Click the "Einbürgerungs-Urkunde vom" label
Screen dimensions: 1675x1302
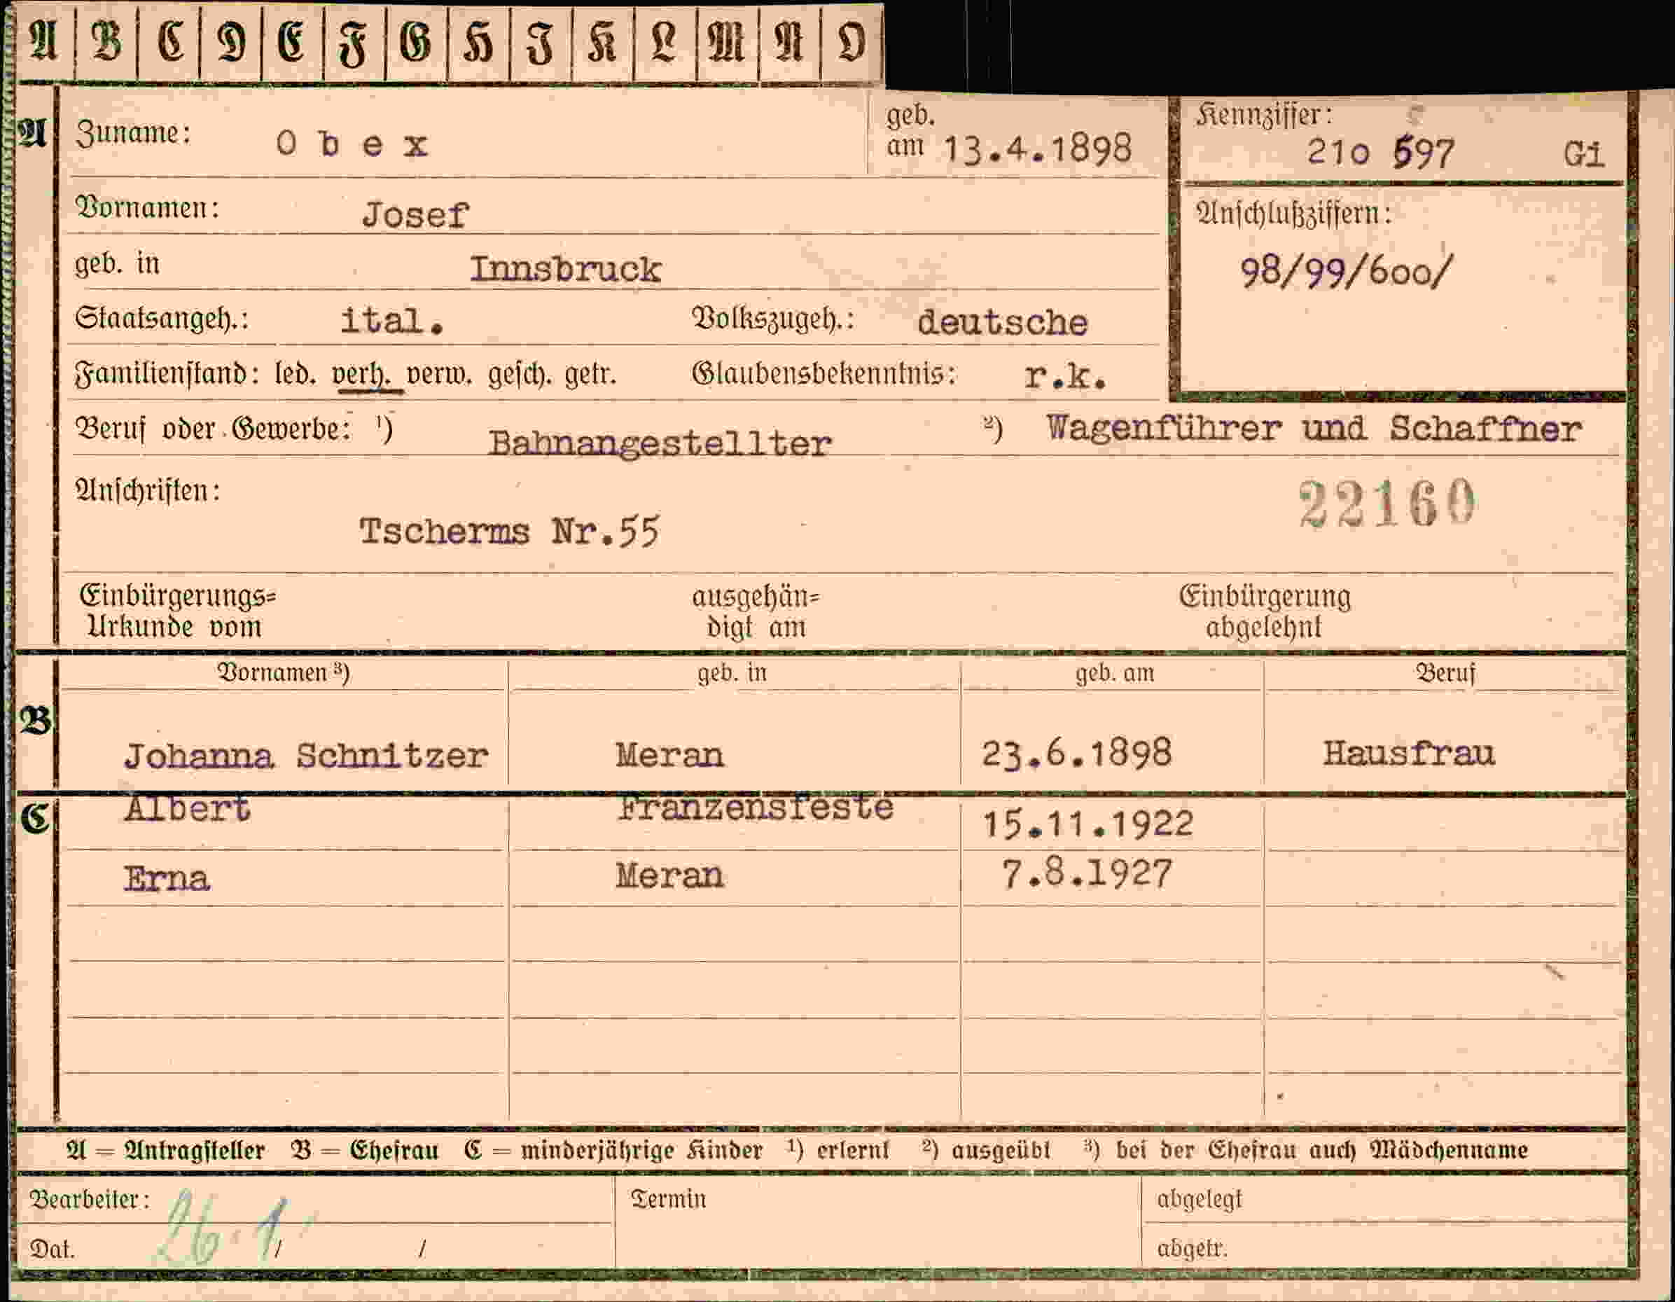177,611
